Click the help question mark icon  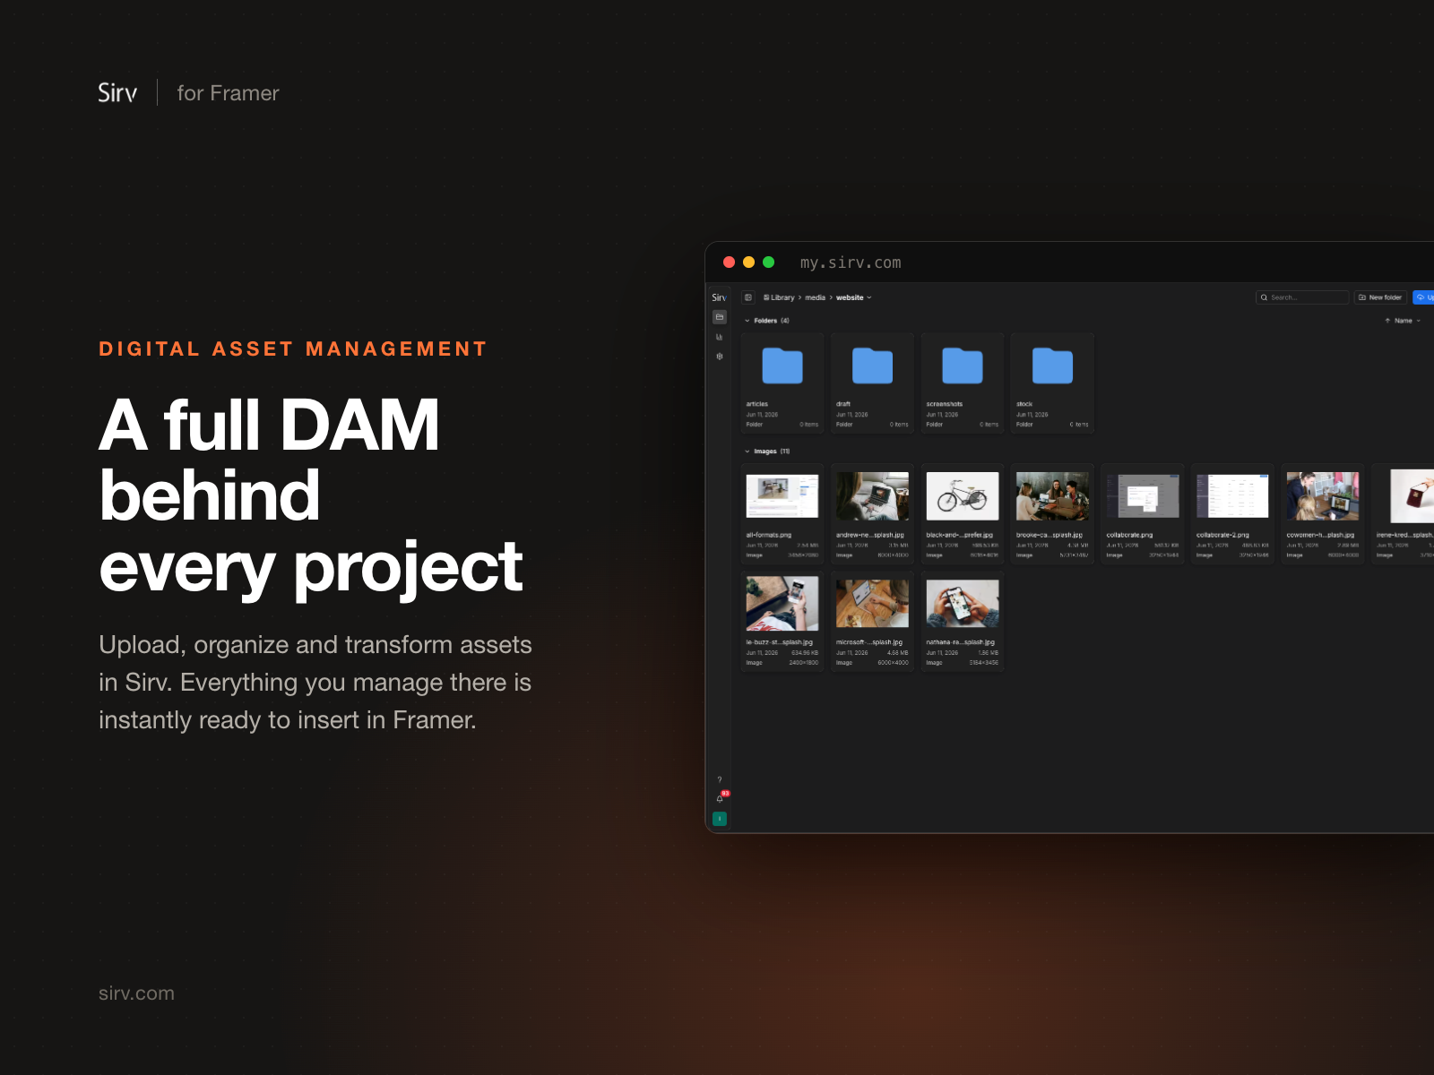[719, 780]
